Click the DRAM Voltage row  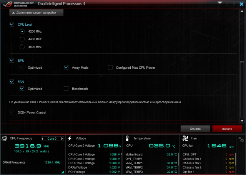coord(94,167)
